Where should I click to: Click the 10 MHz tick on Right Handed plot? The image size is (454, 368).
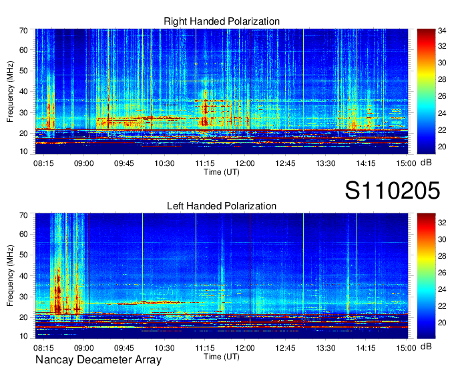tap(23, 151)
